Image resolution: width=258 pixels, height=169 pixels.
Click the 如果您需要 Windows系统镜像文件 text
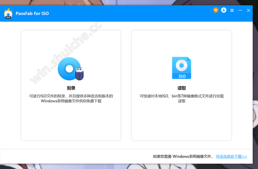183,156
